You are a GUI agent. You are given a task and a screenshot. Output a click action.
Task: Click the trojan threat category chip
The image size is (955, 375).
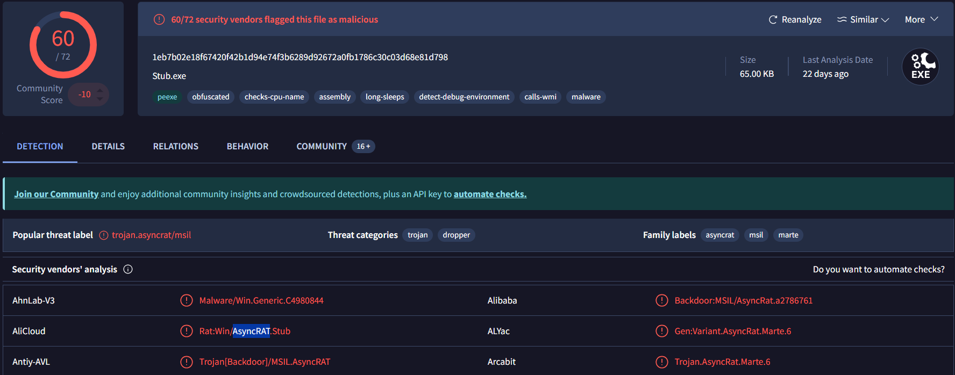click(418, 235)
